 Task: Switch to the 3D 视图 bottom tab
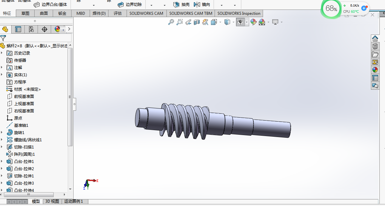pos(52,201)
